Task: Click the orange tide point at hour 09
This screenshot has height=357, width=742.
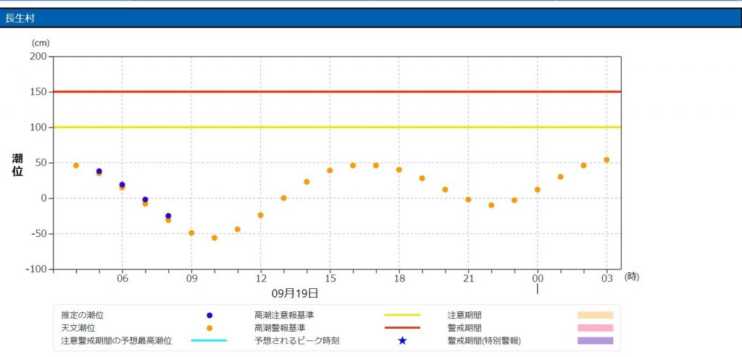Action: [191, 233]
